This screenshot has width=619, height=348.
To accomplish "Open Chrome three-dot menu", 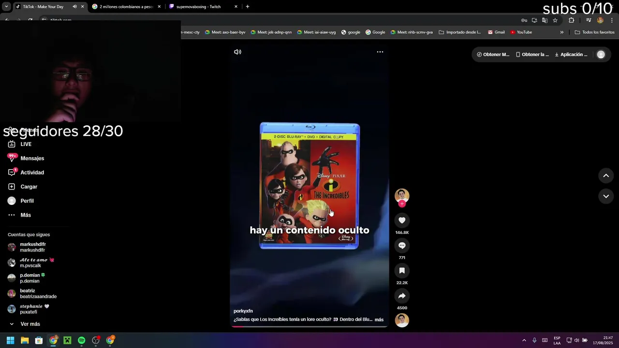I will 612,20.
